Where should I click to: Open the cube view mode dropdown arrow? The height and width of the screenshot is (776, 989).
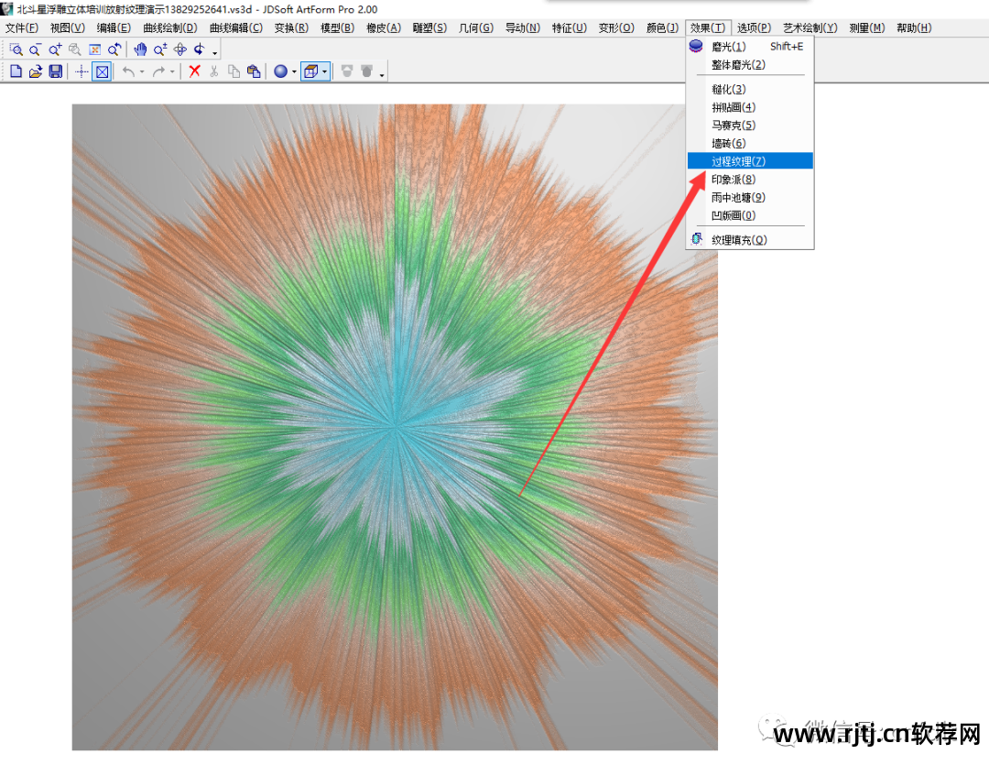click(325, 72)
